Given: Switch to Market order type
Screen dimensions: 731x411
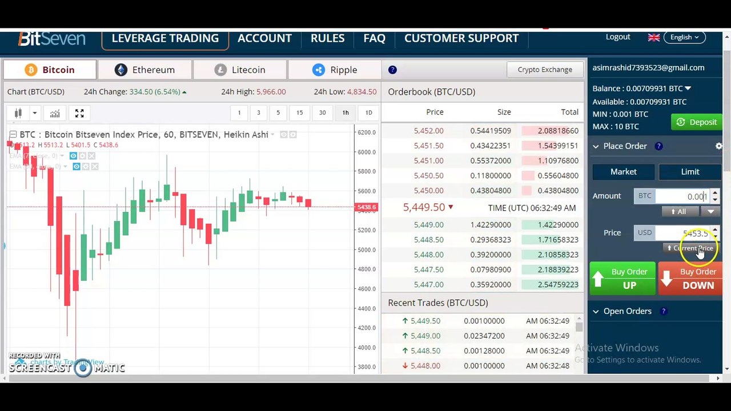Looking at the screenshot, I should point(624,172).
